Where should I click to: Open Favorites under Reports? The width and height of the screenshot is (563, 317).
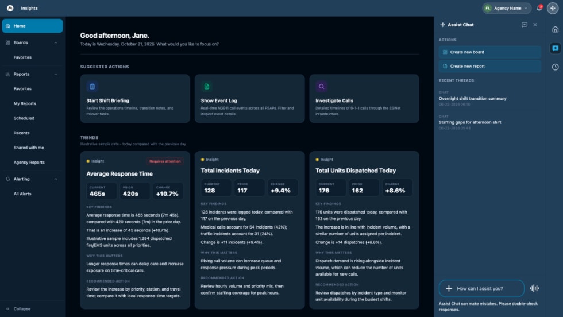point(22,88)
